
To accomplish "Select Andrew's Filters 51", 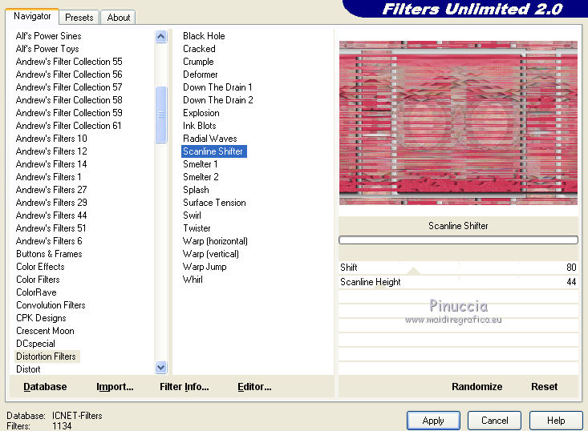I will click(x=51, y=228).
